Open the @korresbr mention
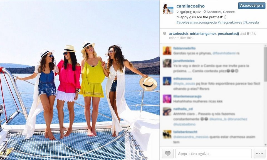This screenshot has width=267, height=160. [251, 22]
